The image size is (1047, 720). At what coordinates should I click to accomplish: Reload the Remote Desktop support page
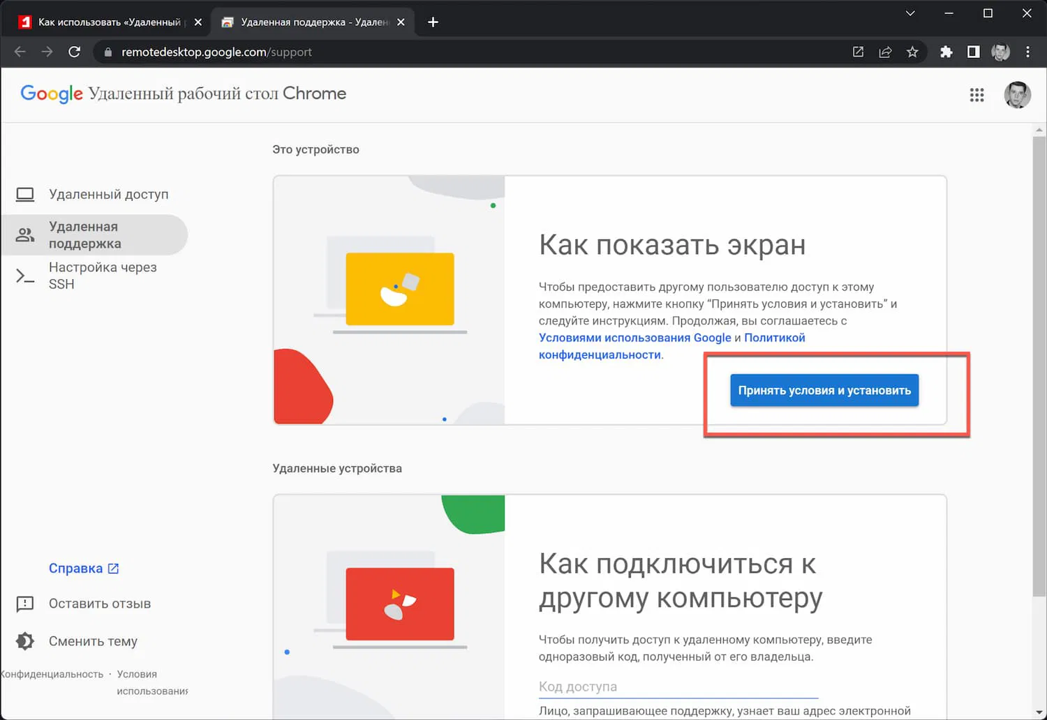pyautogui.click(x=74, y=52)
